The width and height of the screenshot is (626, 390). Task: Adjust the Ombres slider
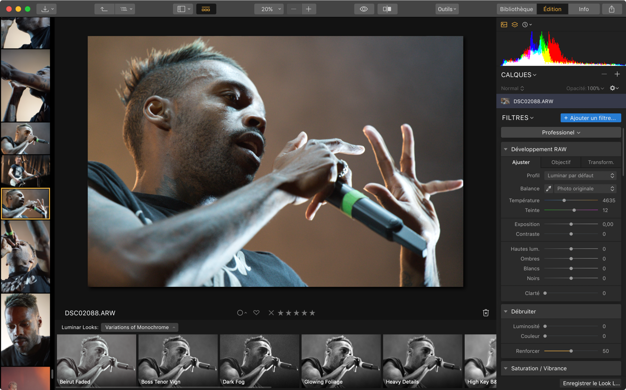tap(571, 259)
